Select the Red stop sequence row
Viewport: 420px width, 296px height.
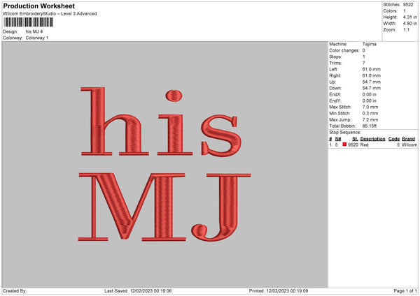371,145
